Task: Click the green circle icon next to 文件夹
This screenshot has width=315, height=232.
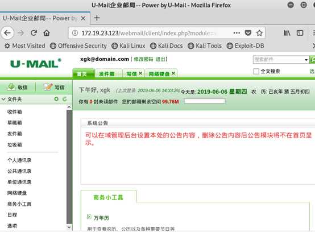Action: point(56,99)
